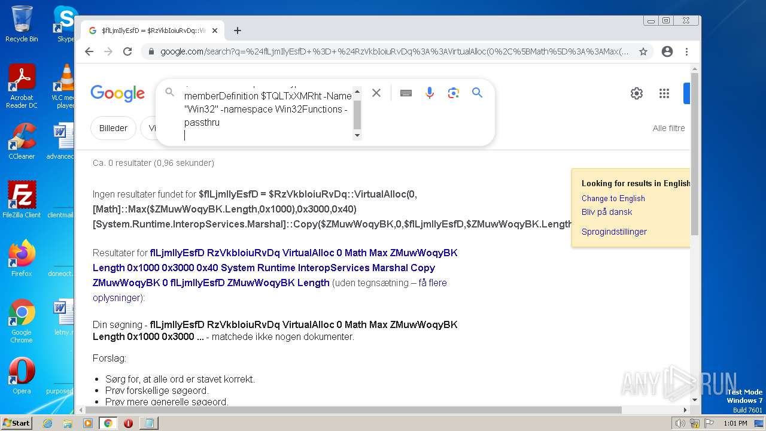The width and height of the screenshot is (766, 431).
Task: Open Sprogindstillinger link
Action: pos(614,232)
